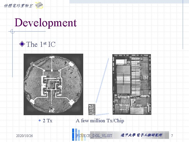
Task: Click the footer text FCUECE_DGL_VLSIT
Action: click(x=94, y=136)
